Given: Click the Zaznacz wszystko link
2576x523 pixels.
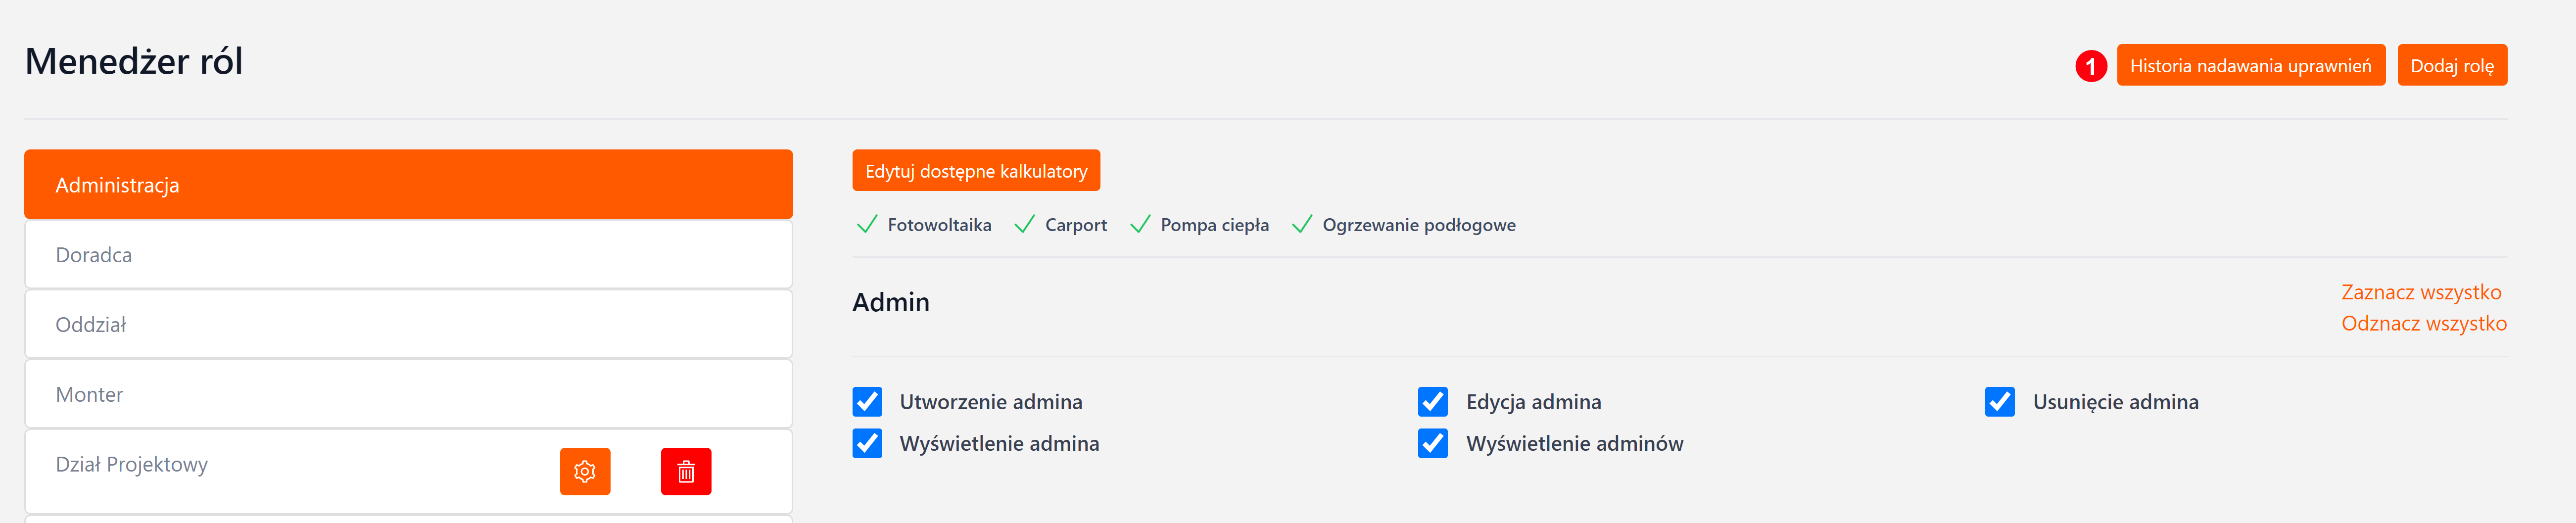Looking at the screenshot, I should click(2421, 292).
